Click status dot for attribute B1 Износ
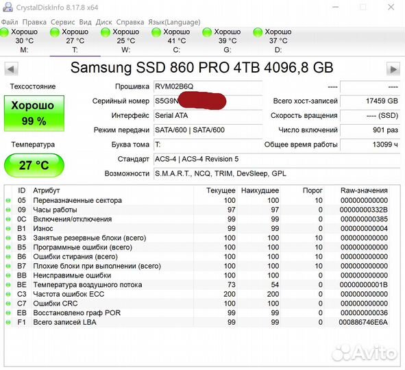405x370 pixels. point(8,229)
